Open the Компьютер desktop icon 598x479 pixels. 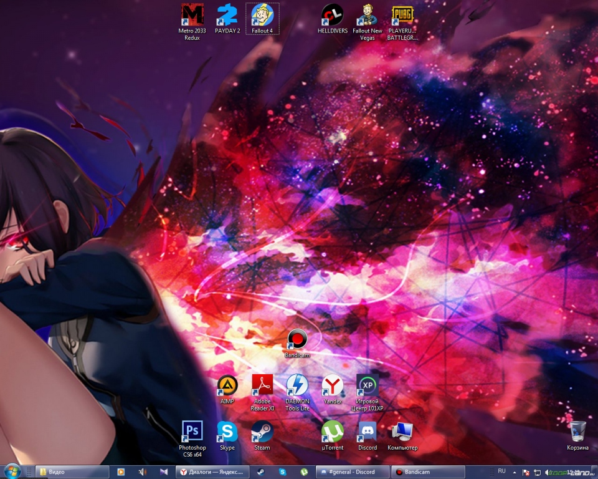pos(402,436)
